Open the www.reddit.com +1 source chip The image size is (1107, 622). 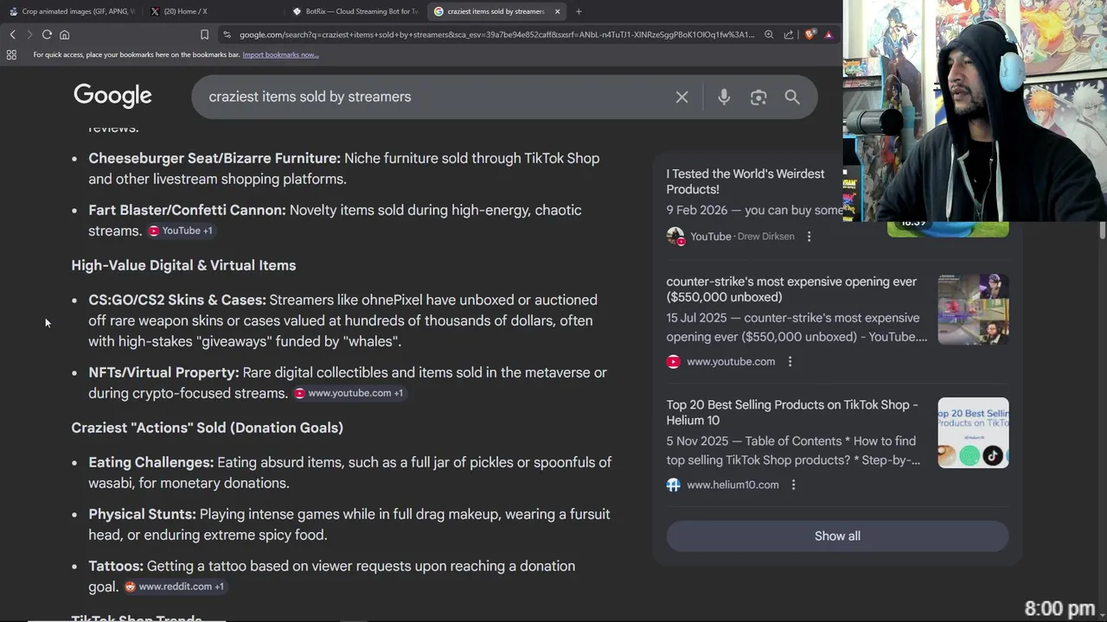click(x=175, y=587)
